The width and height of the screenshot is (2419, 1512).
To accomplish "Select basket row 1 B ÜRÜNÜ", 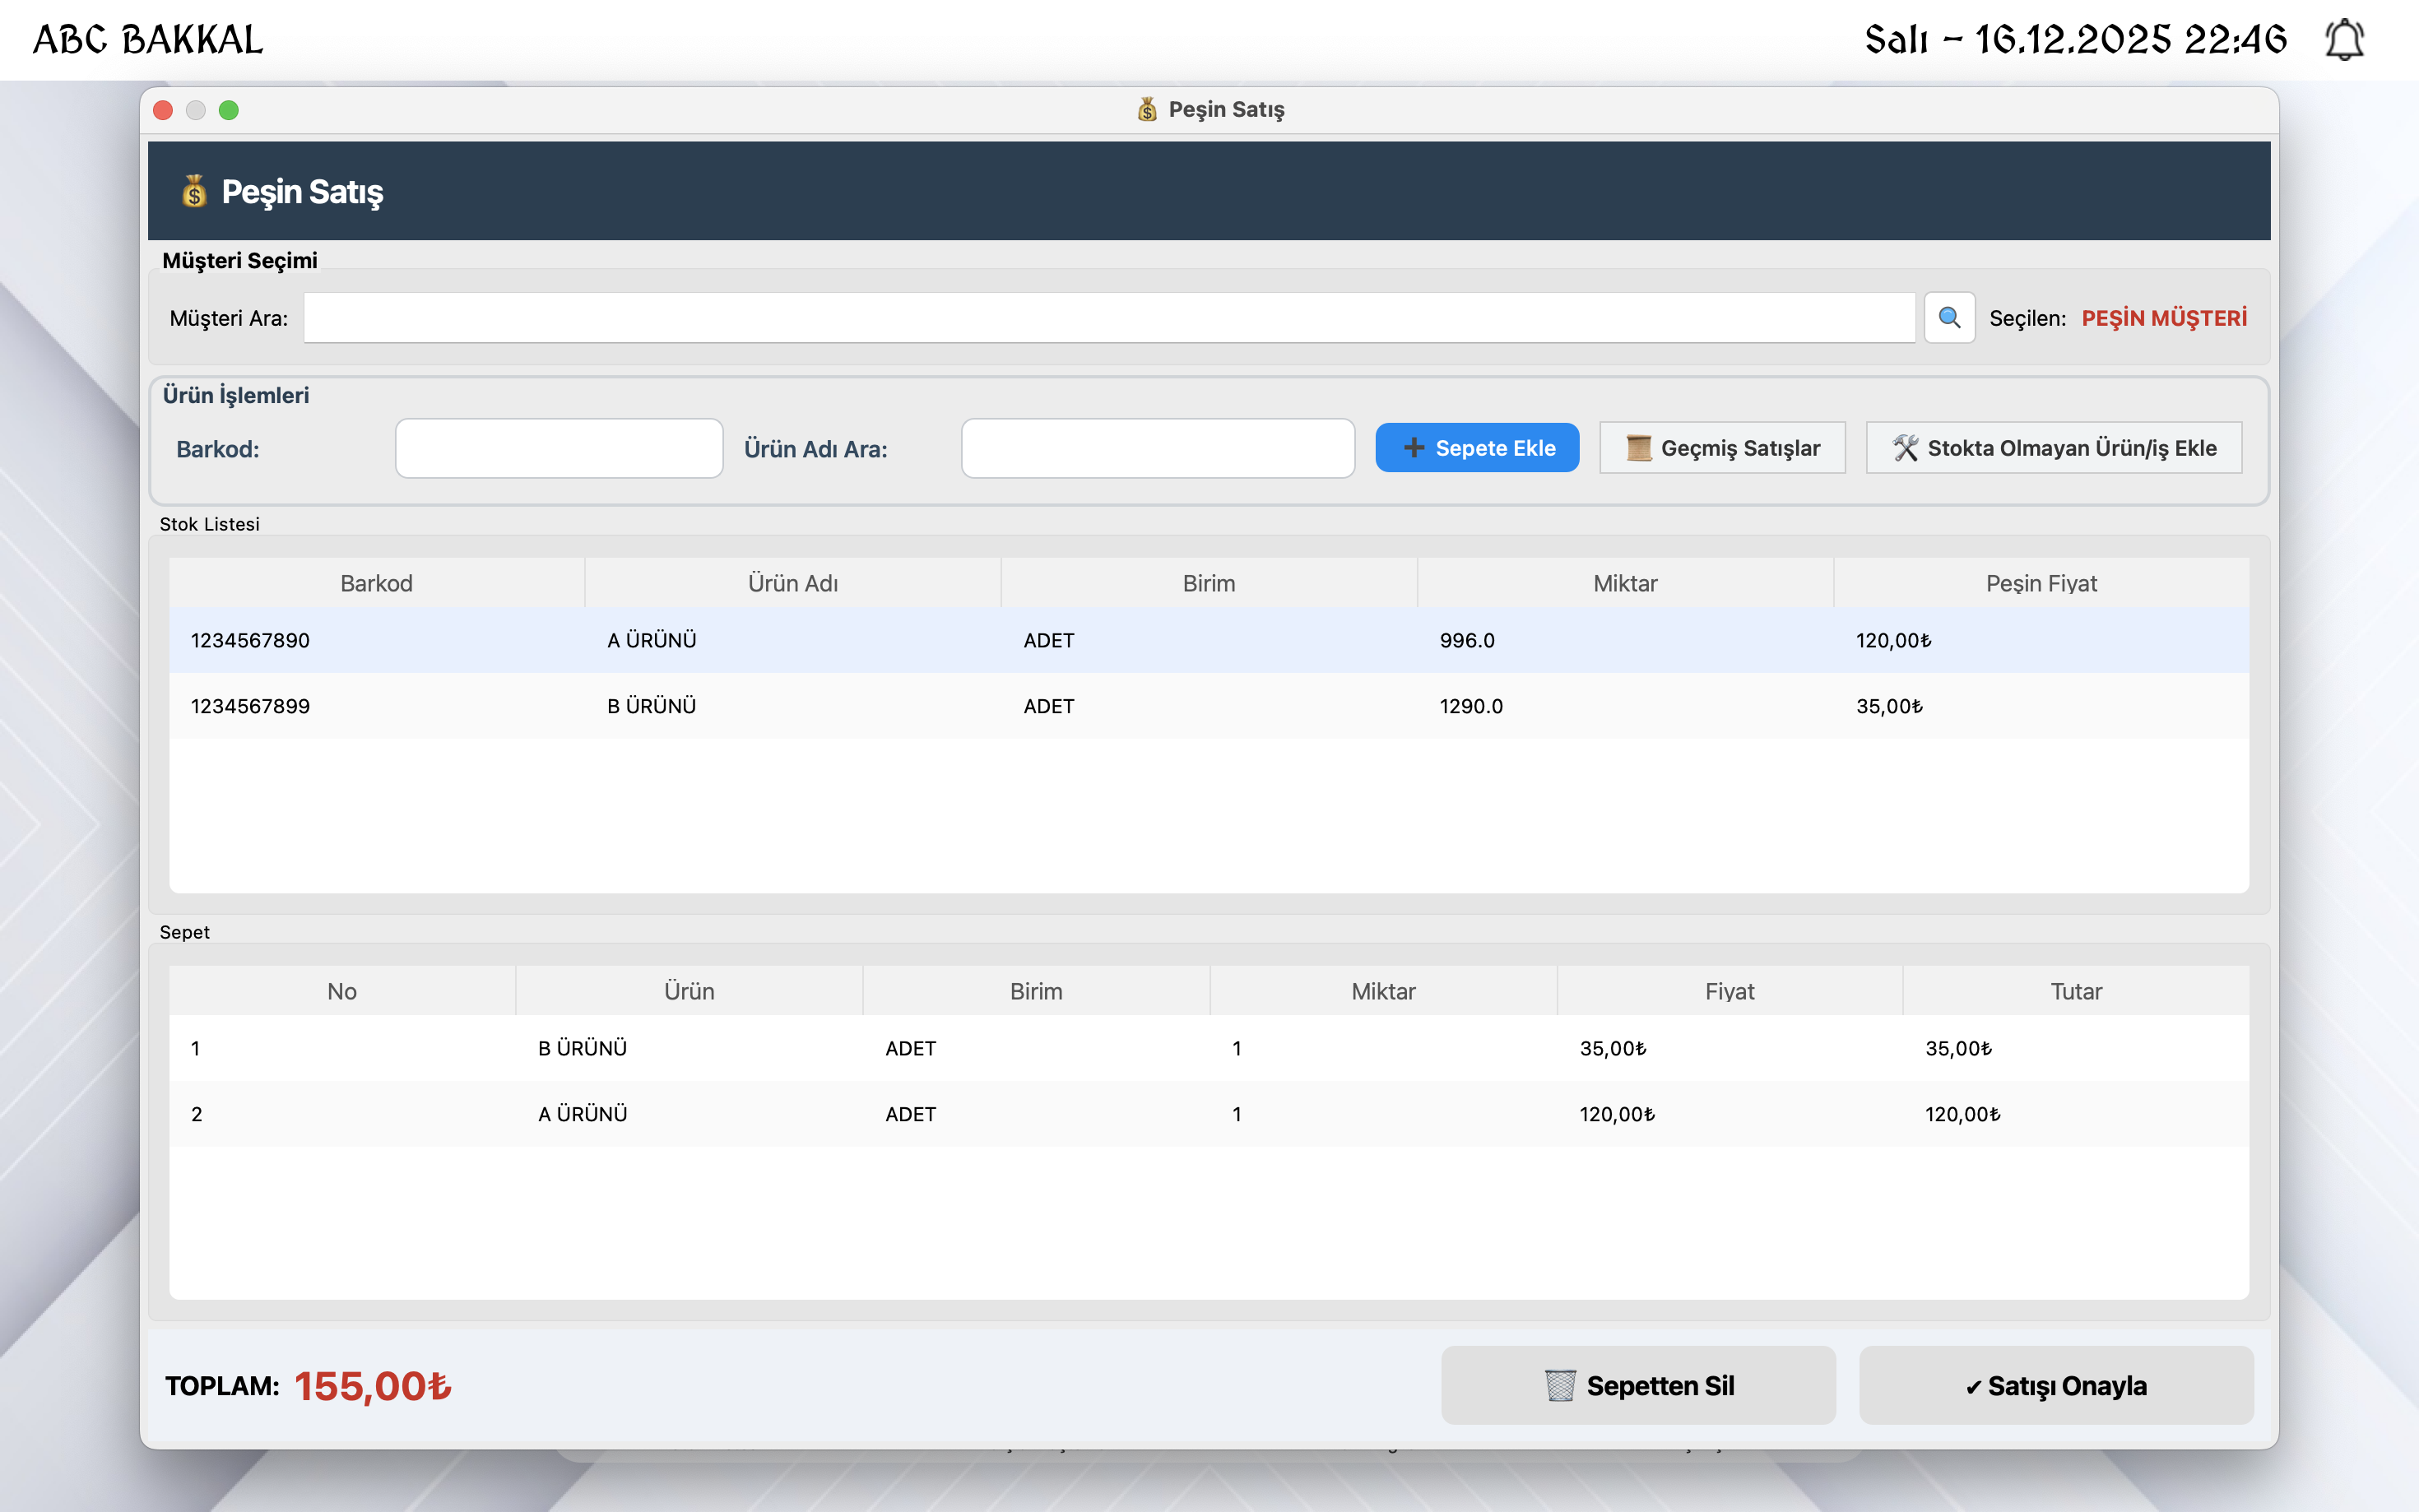I will pyautogui.click(x=582, y=1048).
